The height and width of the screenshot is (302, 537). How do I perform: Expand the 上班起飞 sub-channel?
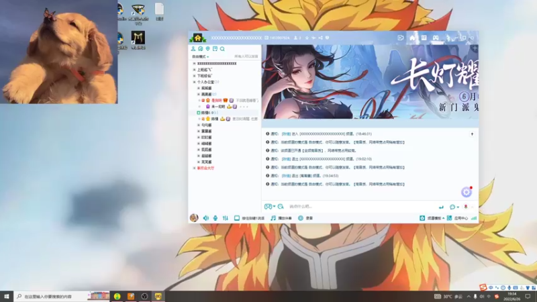(x=194, y=70)
